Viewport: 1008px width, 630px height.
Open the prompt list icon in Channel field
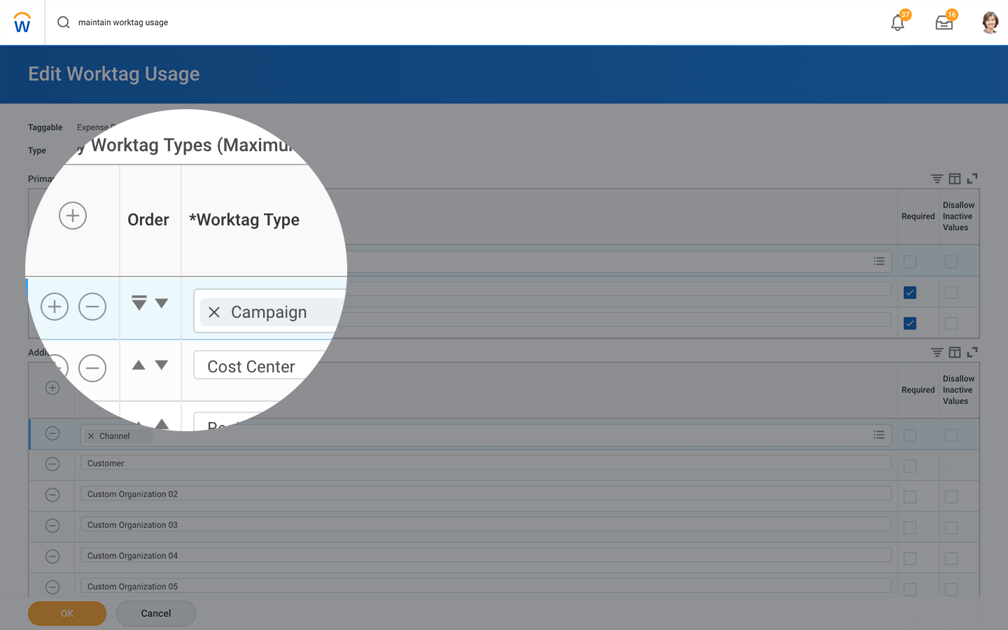pyautogui.click(x=879, y=435)
